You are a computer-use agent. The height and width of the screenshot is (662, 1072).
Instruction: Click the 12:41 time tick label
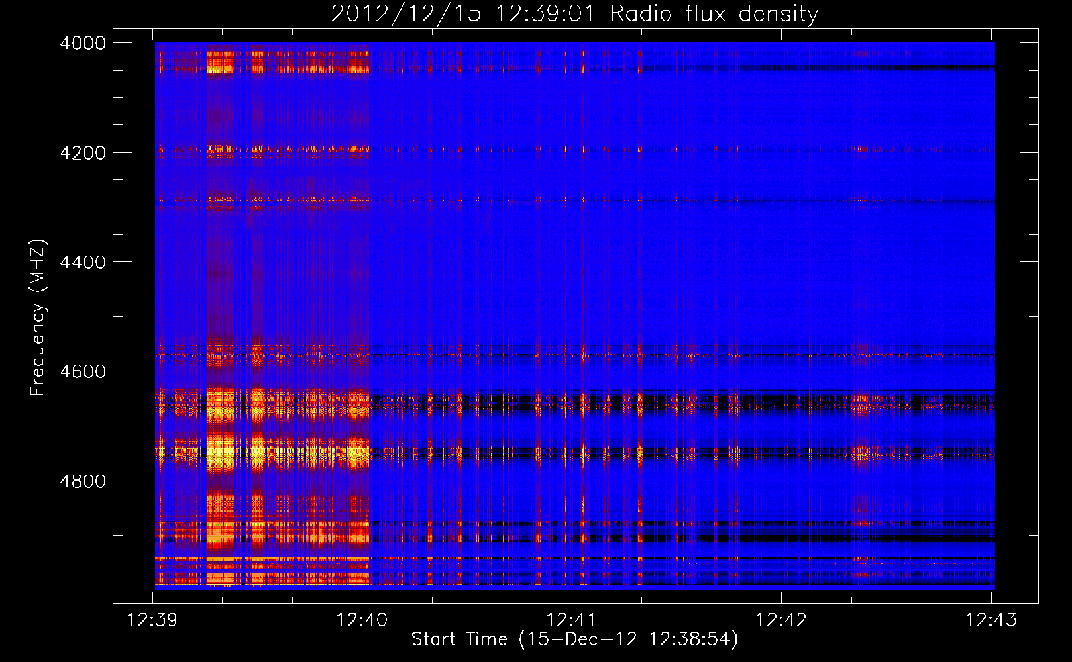tap(571, 620)
